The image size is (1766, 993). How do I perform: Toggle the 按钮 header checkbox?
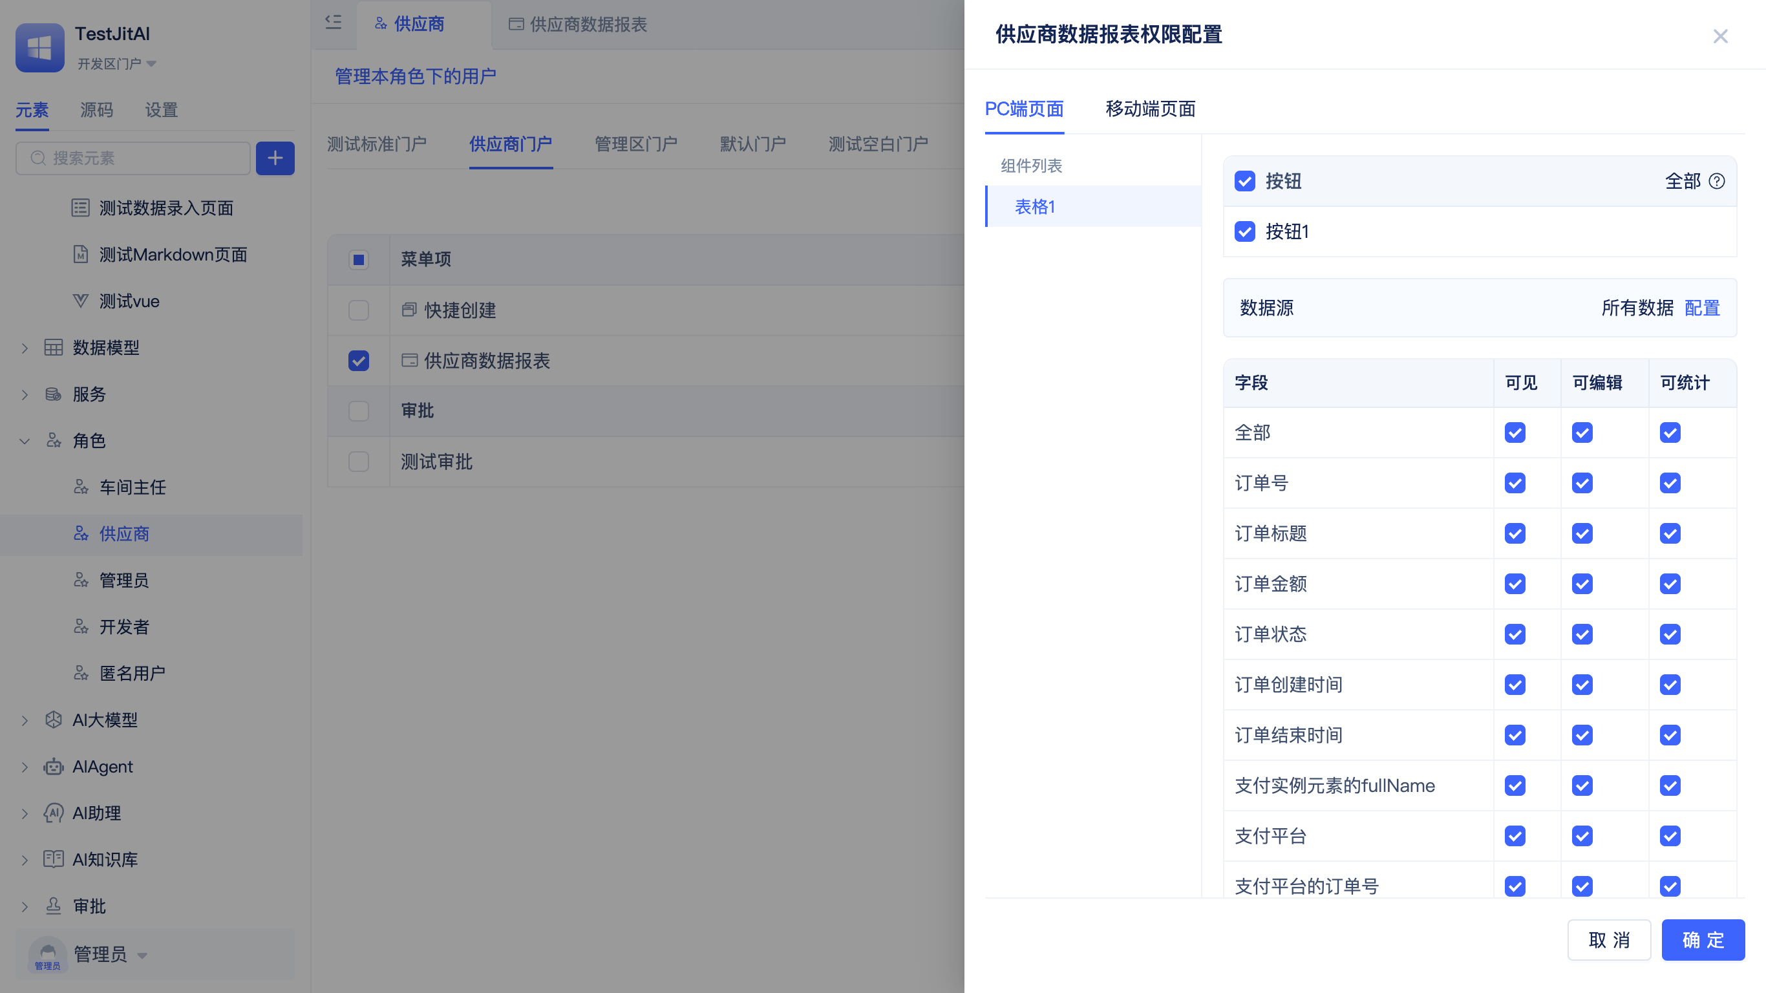(1245, 181)
